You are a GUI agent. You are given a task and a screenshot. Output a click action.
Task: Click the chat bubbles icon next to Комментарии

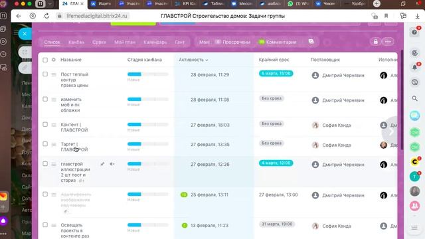(x=311, y=42)
